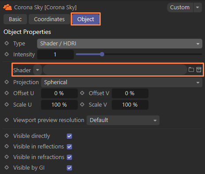Toggle keyframe diamond for Offset V

(x=82, y=93)
